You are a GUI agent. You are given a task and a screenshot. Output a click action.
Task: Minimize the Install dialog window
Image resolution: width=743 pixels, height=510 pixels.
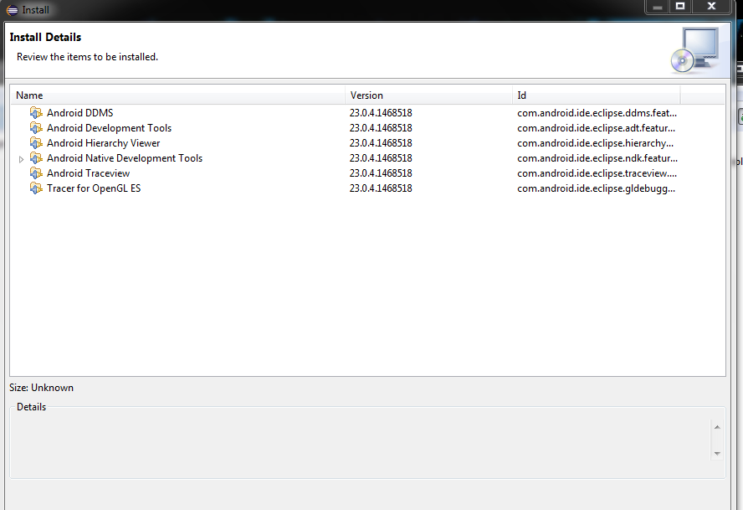coord(657,7)
